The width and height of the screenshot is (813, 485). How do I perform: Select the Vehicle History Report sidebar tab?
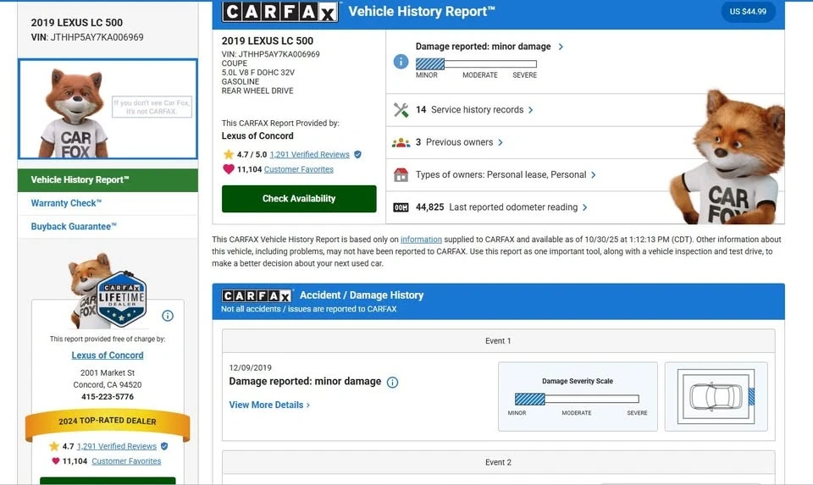click(x=108, y=179)
